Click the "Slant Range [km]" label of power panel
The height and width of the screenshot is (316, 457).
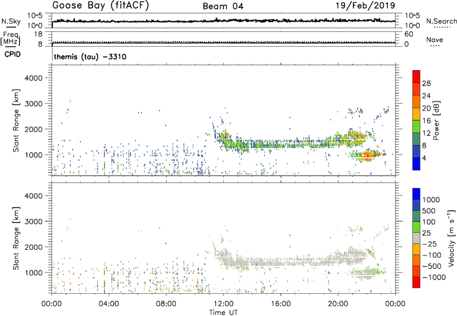click(16, 120)
